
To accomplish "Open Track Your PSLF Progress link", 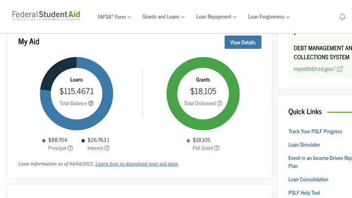I will tap(315, 132).
